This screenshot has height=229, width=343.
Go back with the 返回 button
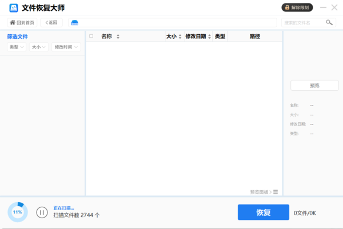[x=51, y=22]
